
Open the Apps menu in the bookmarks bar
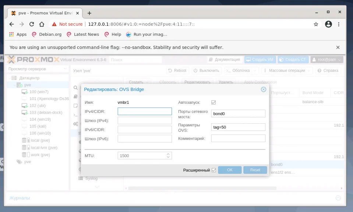pos(17,34)
